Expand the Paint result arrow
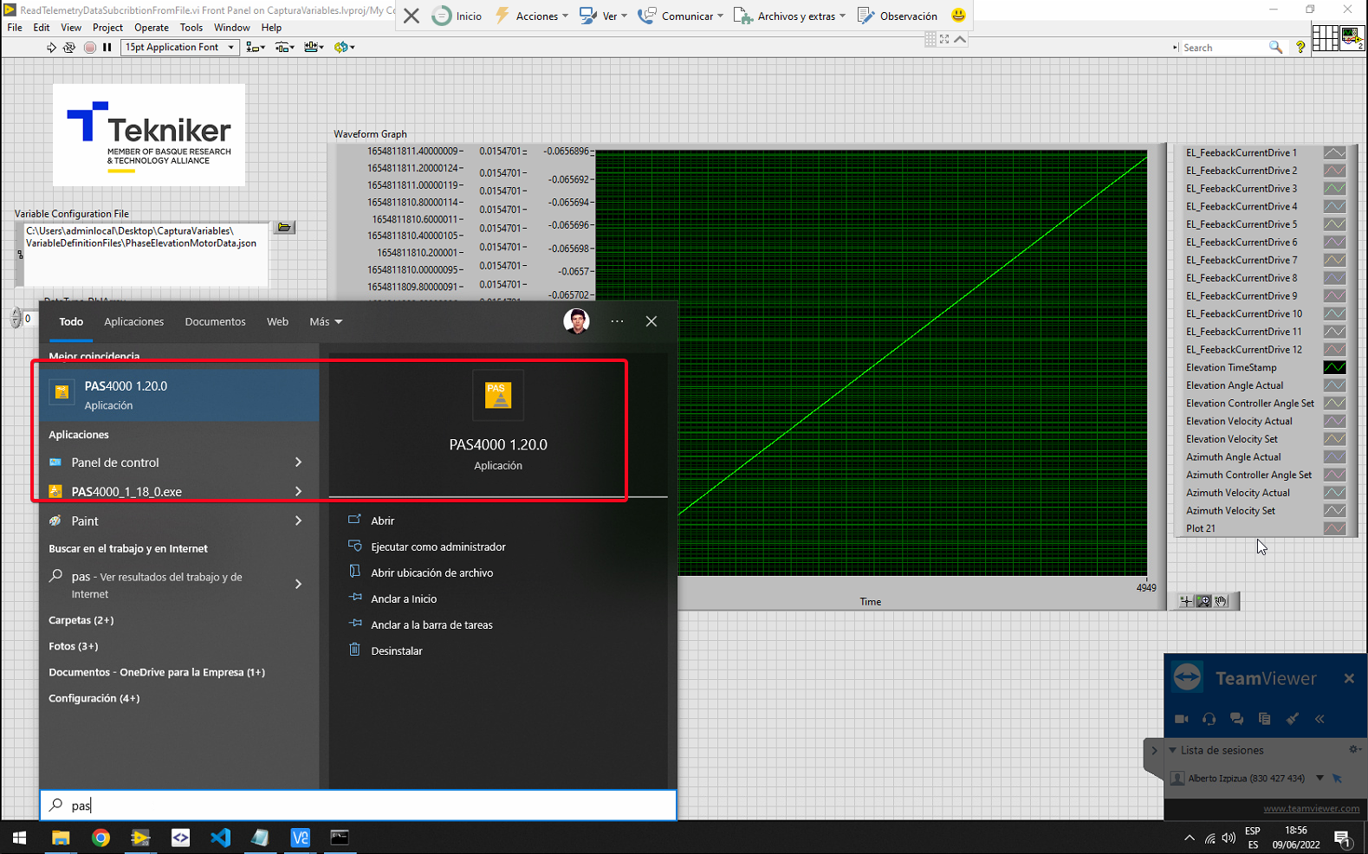1368x854 pixels. (x=298, y=521)
